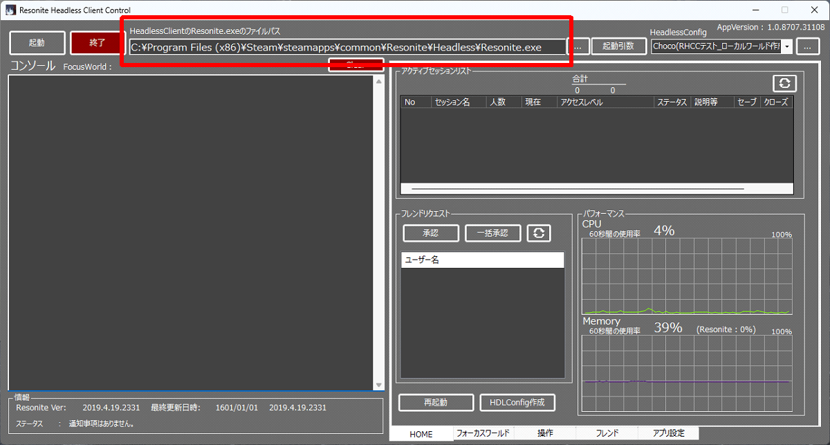This screenshot has height=445, width=830.
Task: Click the session list horizontal scrollbar
Action: (578, 188)
